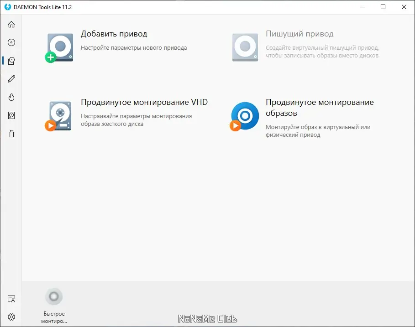Image resolution: width=415 pixels, height=327 pixels.
Task: Click the Быстрое монтиро... label
Action: (x=54, y=317)
